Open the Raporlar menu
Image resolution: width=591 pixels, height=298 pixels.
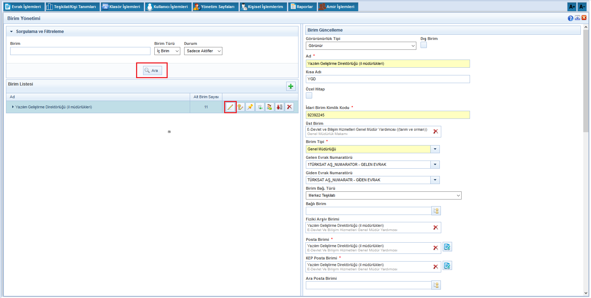302,7
